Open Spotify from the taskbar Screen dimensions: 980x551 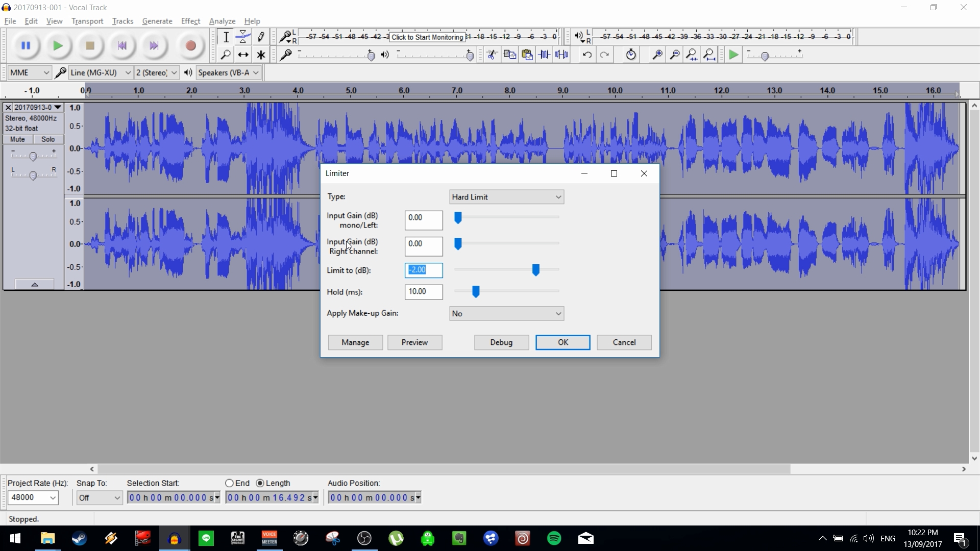point(554,538)
